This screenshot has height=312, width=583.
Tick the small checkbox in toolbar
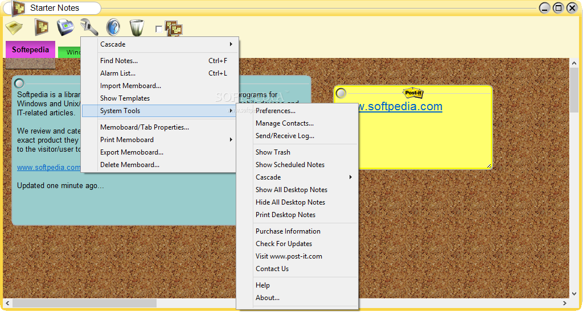click(x=159, y=29)
